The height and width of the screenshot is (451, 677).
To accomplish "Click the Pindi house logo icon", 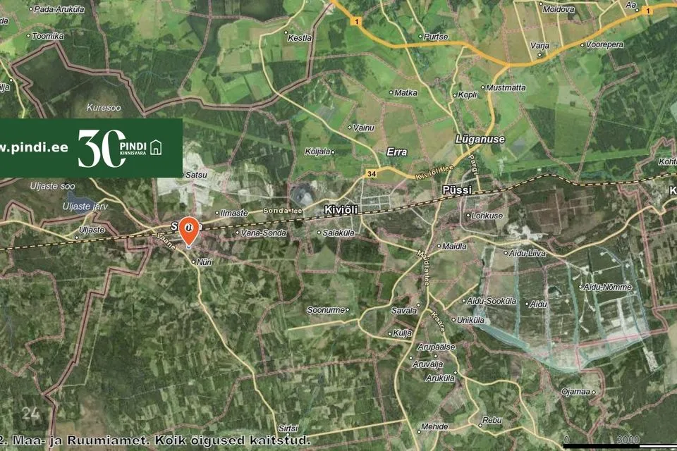I will click(156, 147).
